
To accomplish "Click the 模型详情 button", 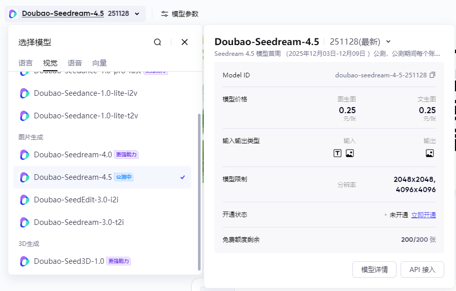I will click(374, 269).
